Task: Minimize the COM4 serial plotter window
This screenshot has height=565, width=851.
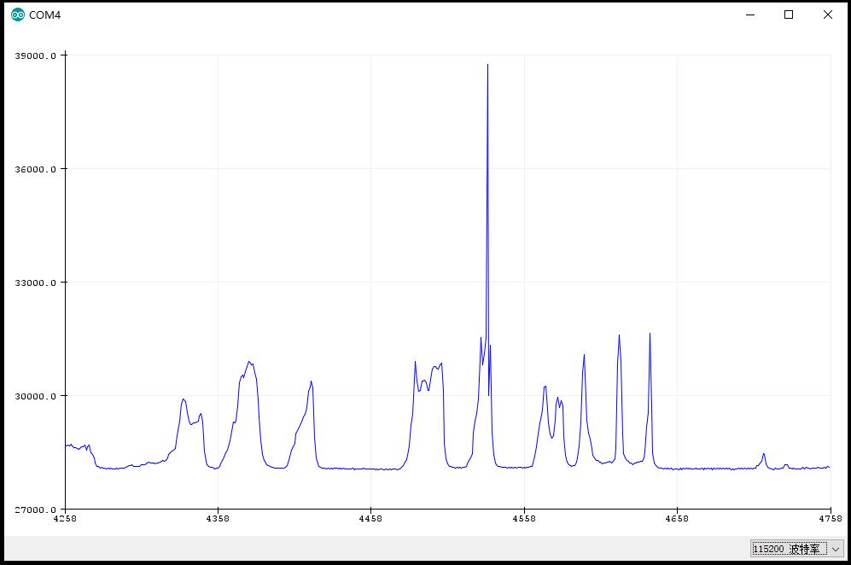Action: [750, 15]
